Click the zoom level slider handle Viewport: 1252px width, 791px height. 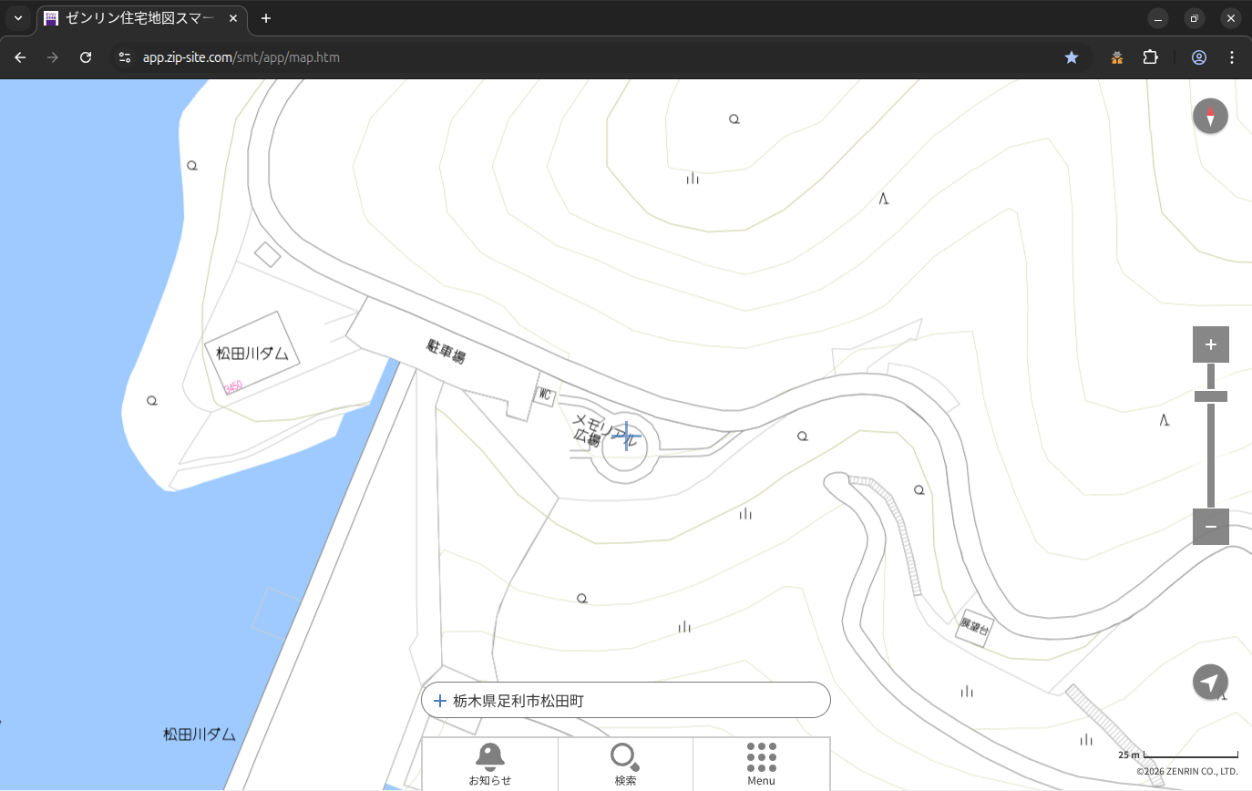pos(1210,396)
